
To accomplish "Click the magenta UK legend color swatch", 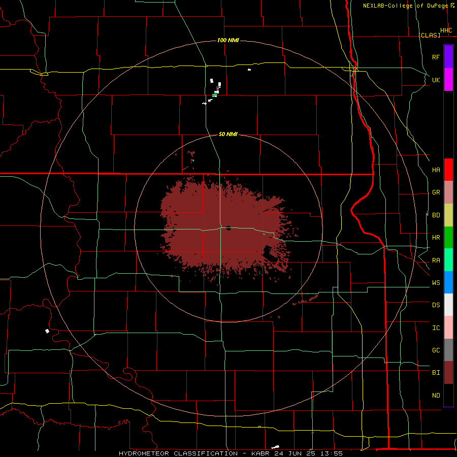I will (448, 80).
